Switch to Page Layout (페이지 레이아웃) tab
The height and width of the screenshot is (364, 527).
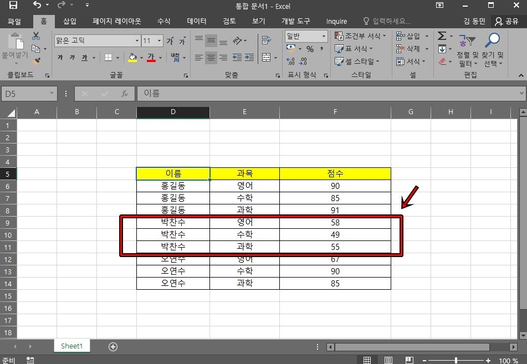click(x=116, y=21)
